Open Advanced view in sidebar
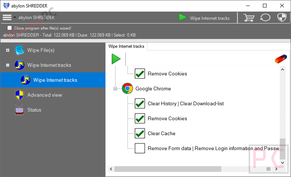The width and height of the screenshot is (291, 177). click(45, 95)
